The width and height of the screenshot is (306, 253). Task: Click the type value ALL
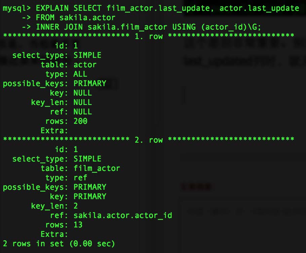click(80, 74)
